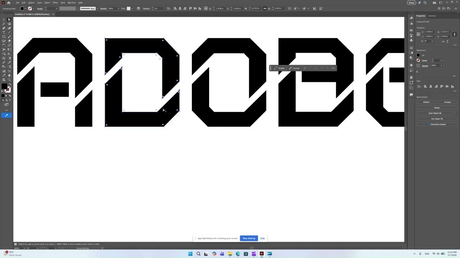Click the Simplify button in floating bar
Viewport: 460px width, 258px height.
click(279, 68)
